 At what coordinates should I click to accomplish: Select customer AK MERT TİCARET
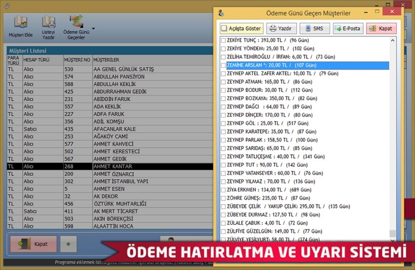[110, 211]
